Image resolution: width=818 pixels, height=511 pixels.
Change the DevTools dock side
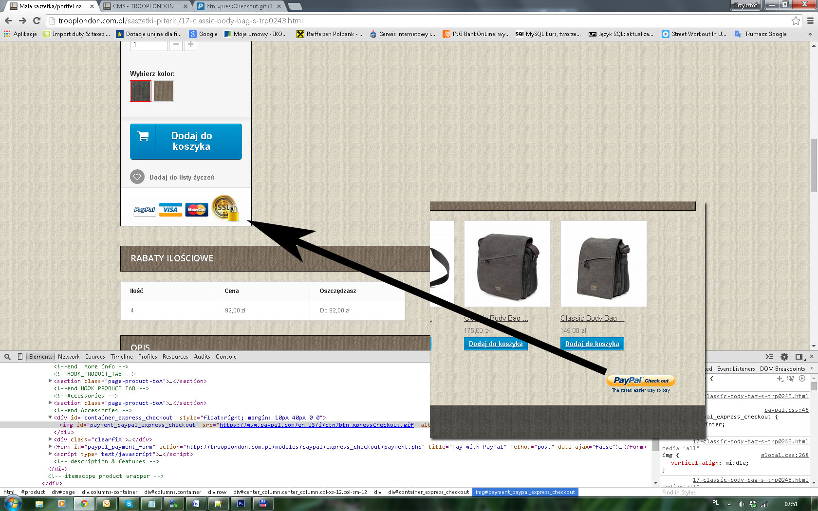tap(799, 357)
